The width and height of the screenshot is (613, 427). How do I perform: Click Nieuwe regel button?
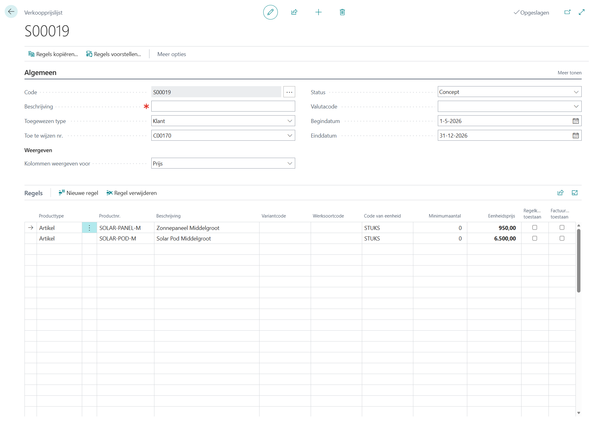[x=78, y=193]
